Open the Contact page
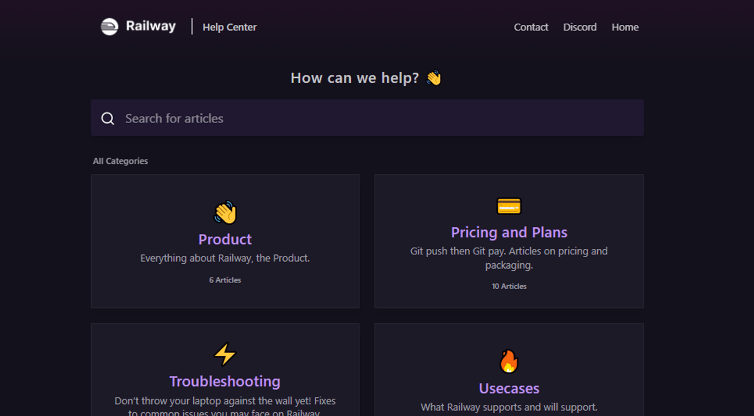This screenshot has width=754, height=416. coord(531,27)
